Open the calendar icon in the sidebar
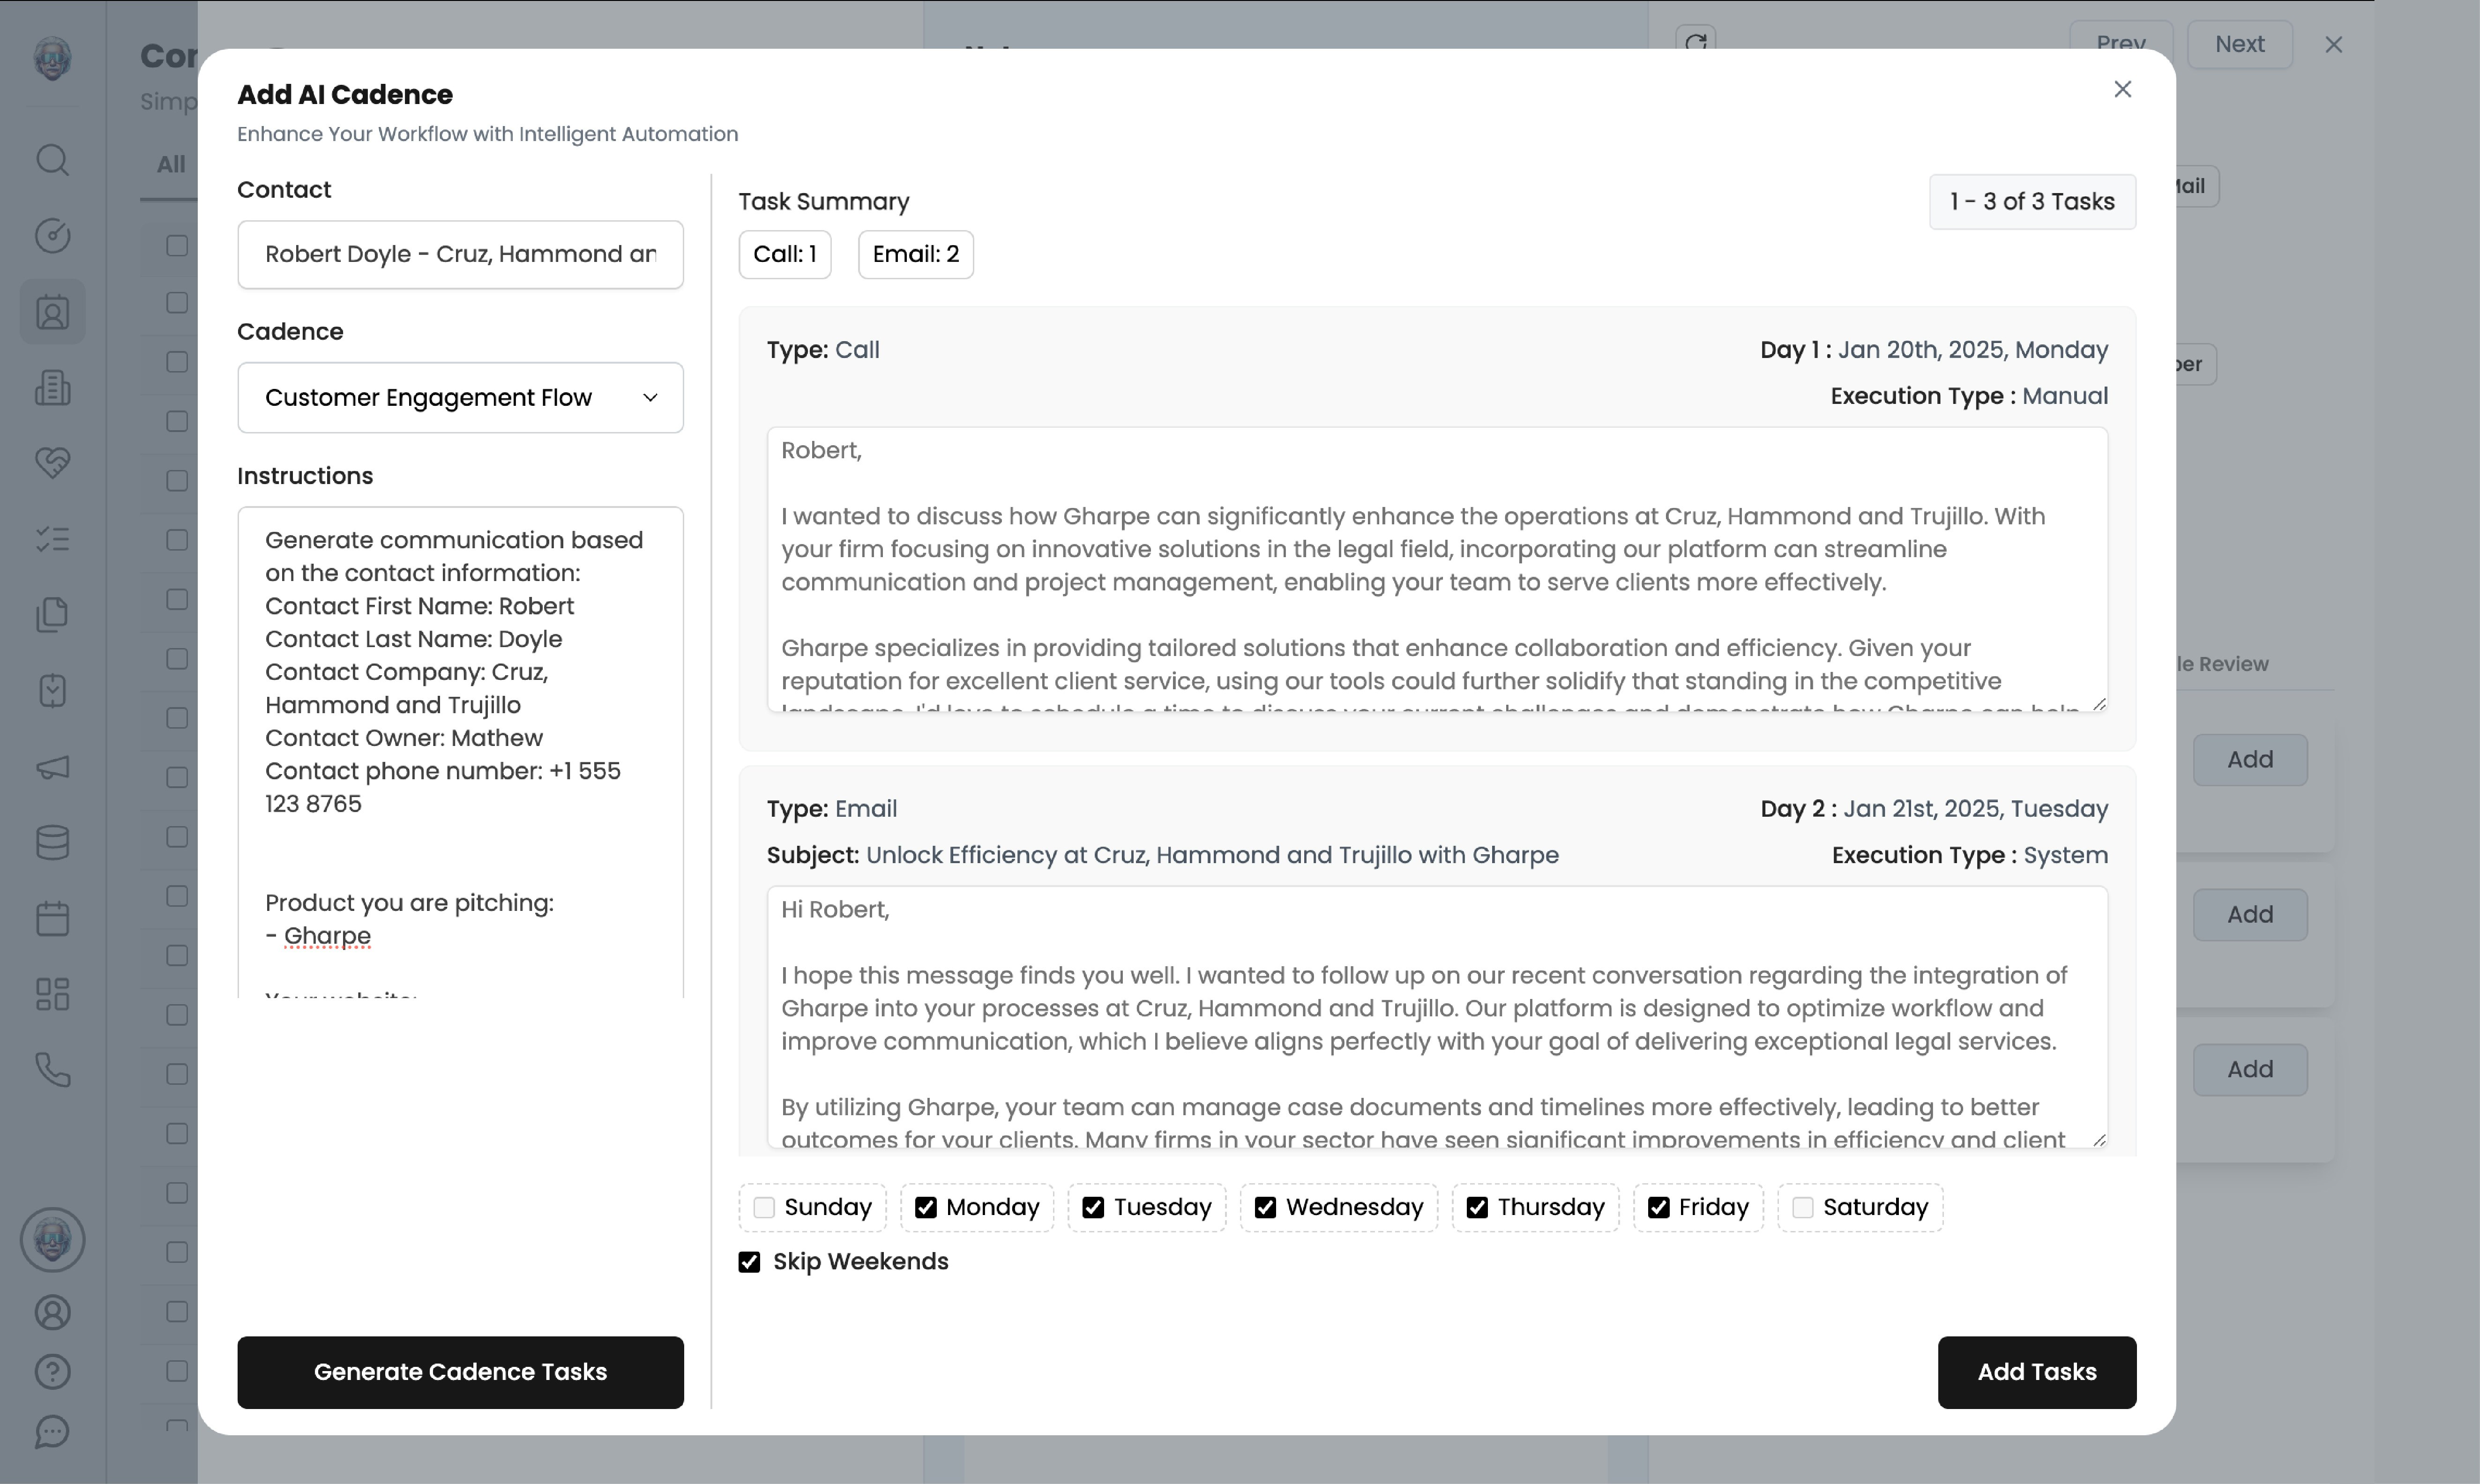2480x1484 pixels. point(52,918)
